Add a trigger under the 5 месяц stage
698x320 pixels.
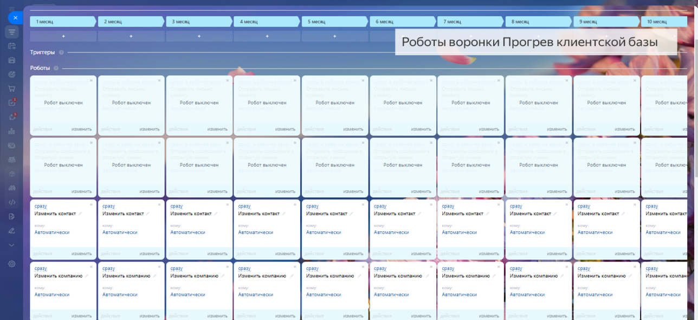click(x=335, y=36)
